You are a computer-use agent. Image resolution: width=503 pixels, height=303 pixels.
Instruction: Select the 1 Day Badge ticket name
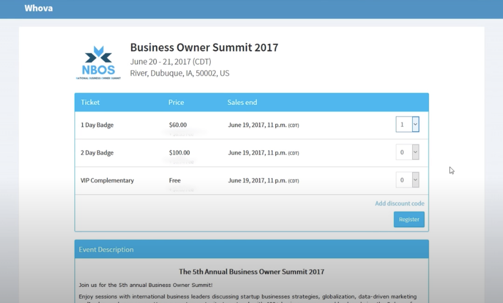(x=97, y=125)
